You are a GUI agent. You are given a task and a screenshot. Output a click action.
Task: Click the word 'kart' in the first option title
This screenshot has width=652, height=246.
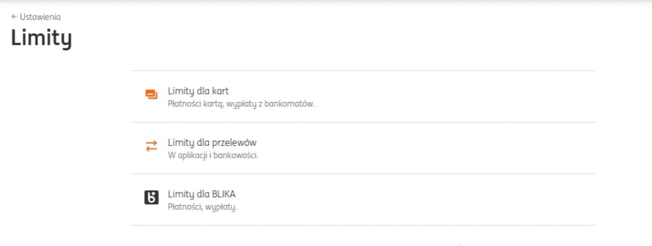(x=220, y=92)
